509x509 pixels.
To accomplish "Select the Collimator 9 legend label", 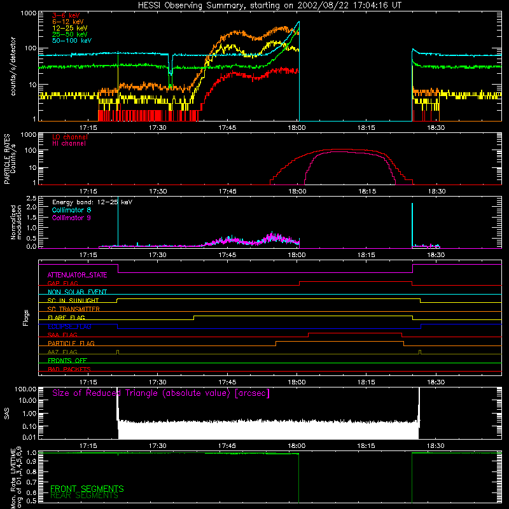I will click(71, 218).
